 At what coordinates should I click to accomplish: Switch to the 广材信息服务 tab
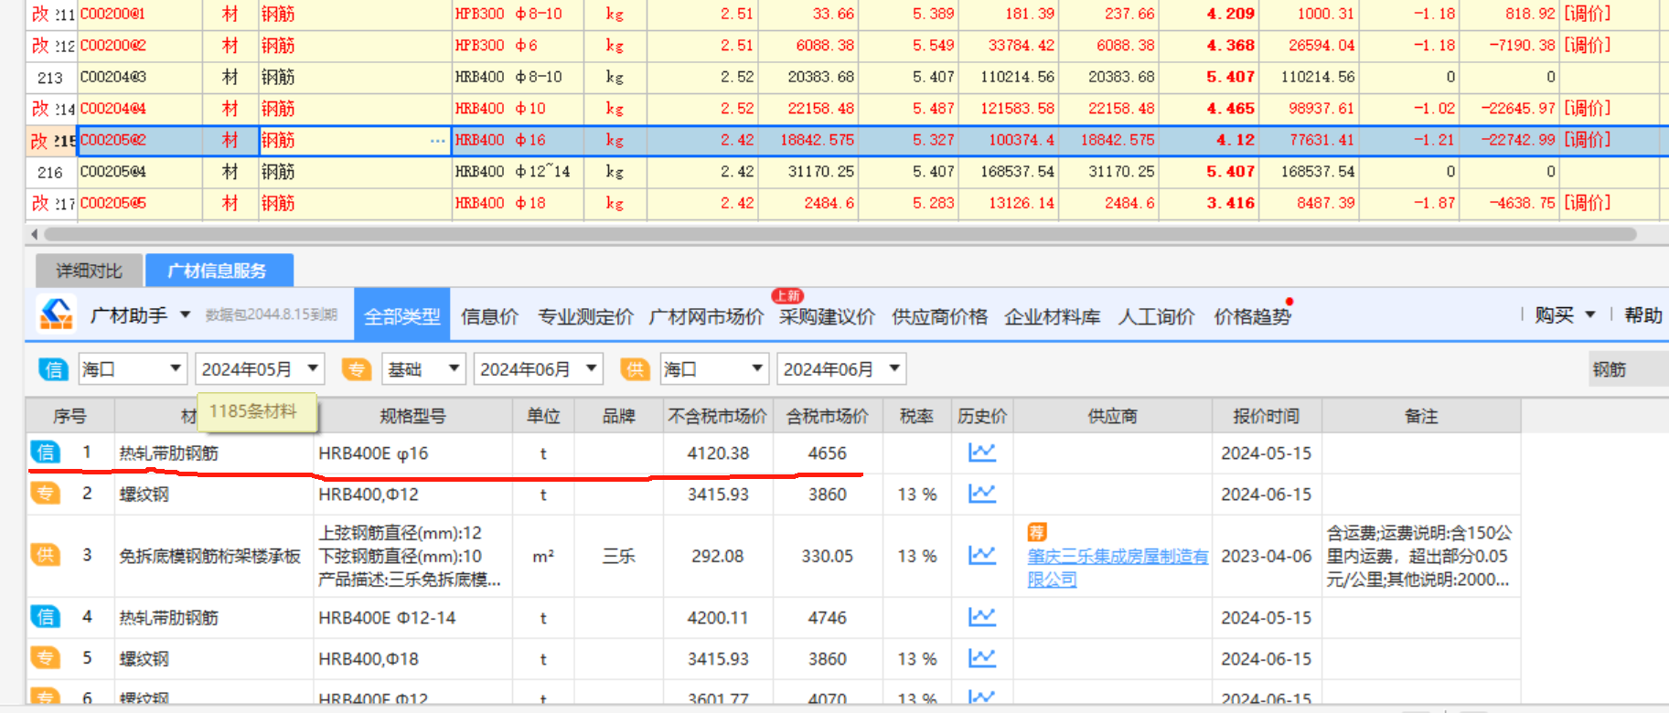pos(219,271)
